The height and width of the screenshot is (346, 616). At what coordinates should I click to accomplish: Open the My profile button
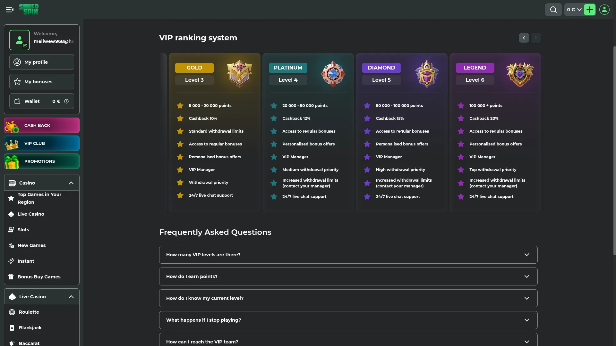coord(42,62)
